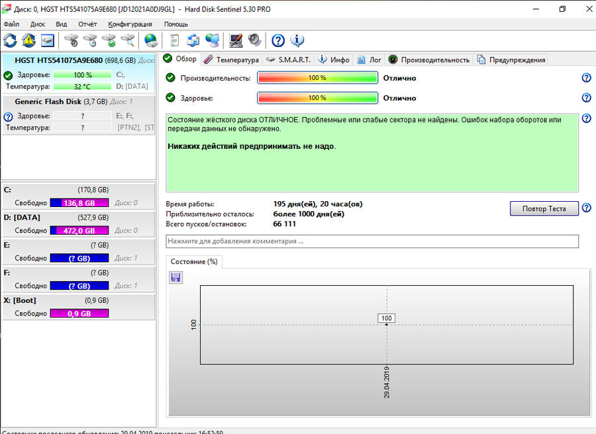Select the Generic Flash Disk entry
The image size is (596, 434).
pyautogui.click(x=79, y=114)
